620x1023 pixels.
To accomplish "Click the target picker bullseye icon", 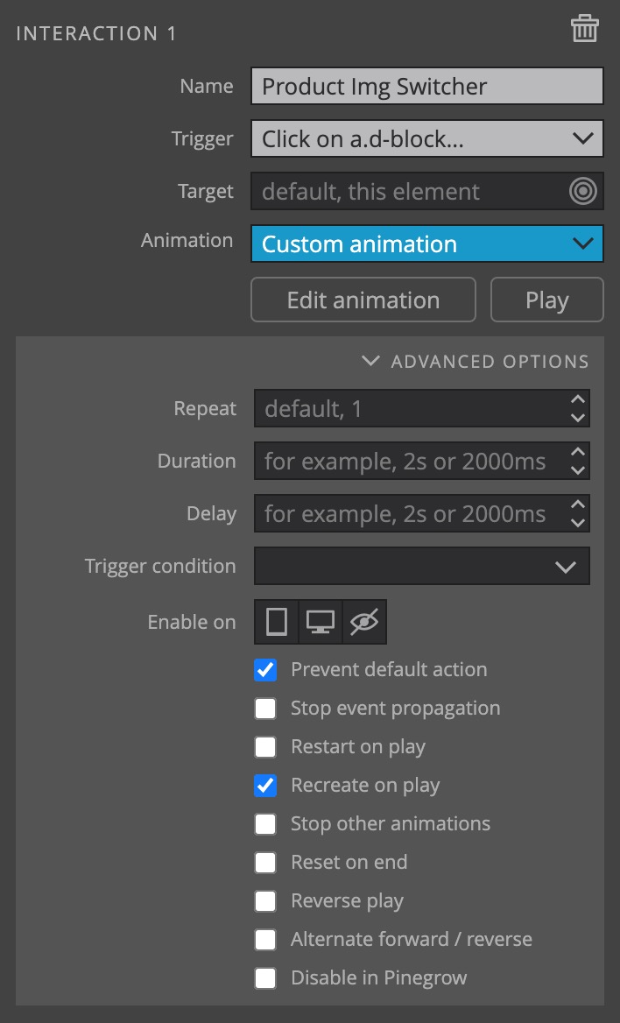I will [x=583, y=191].
